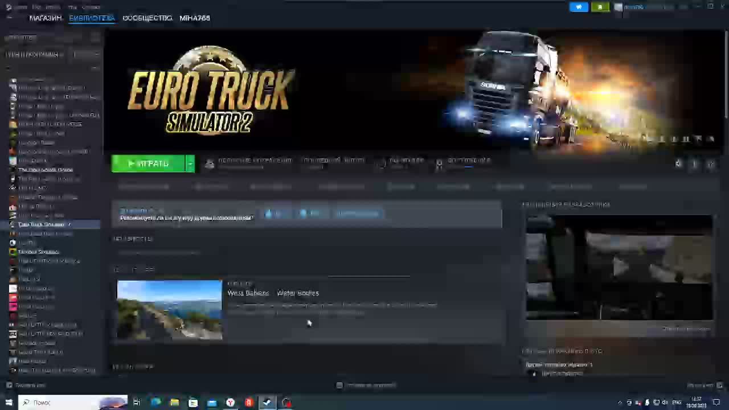Show hidden system tray icons
This screenshot has height=410, width=729.
pos(620,403)
